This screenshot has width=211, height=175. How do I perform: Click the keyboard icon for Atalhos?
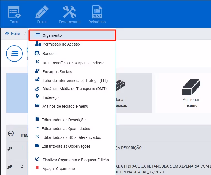click(37, 105)
